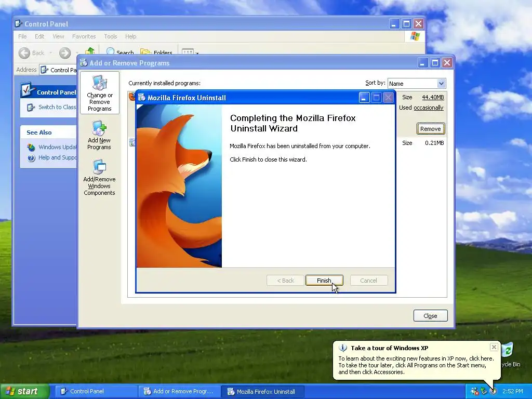Open Edit menu in Control Panel
532x399 pixels.
pyautogui.click(x=39, y=36)
